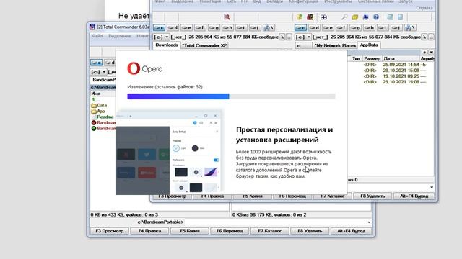Switch to *Total Commander XP tab

(204, 45)
